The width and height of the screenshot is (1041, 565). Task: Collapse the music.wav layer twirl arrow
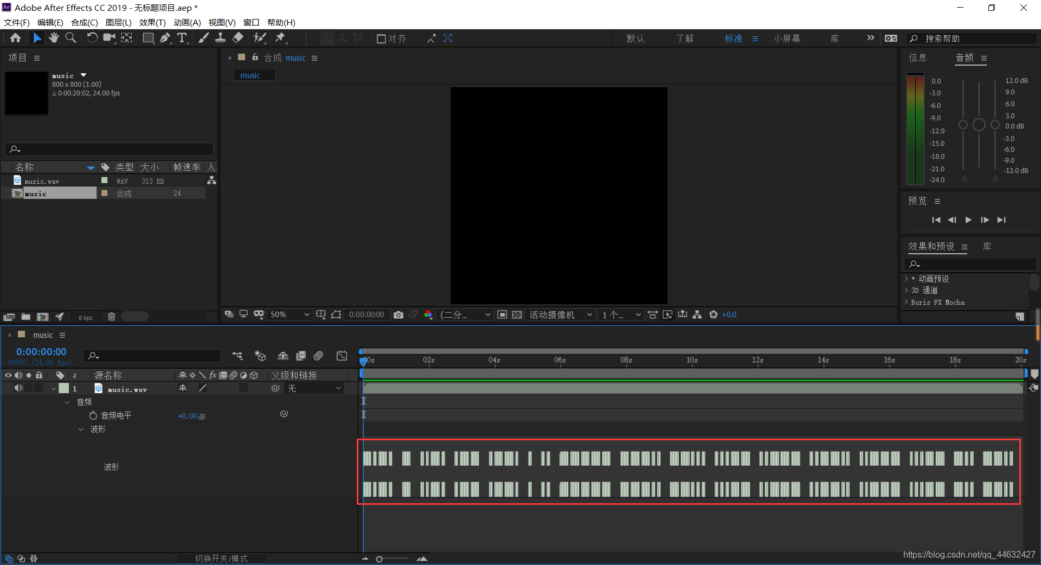tap(54, 389)
